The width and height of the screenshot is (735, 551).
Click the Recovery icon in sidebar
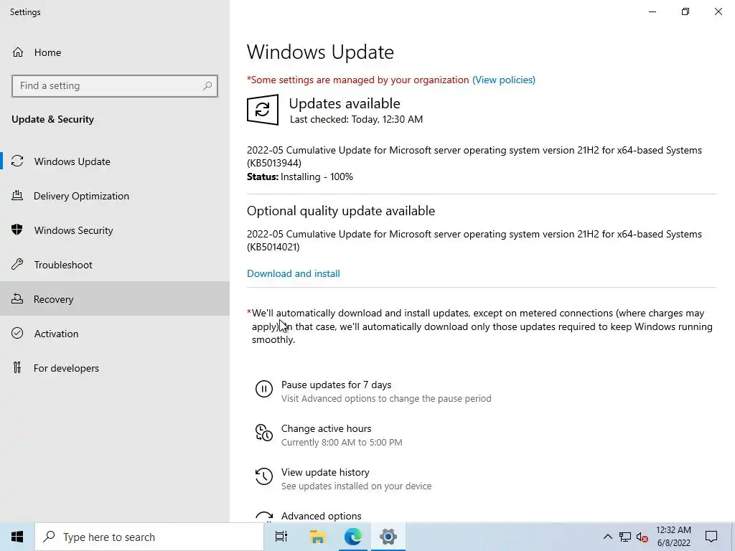click(17, 299)
